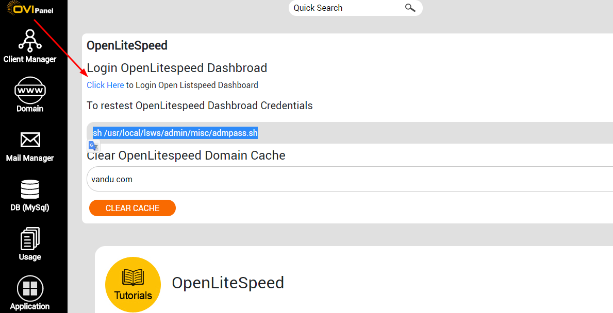Open the yellow Tutorials book icon
This screenshot has height=313, width=613.
click(133, 285)
